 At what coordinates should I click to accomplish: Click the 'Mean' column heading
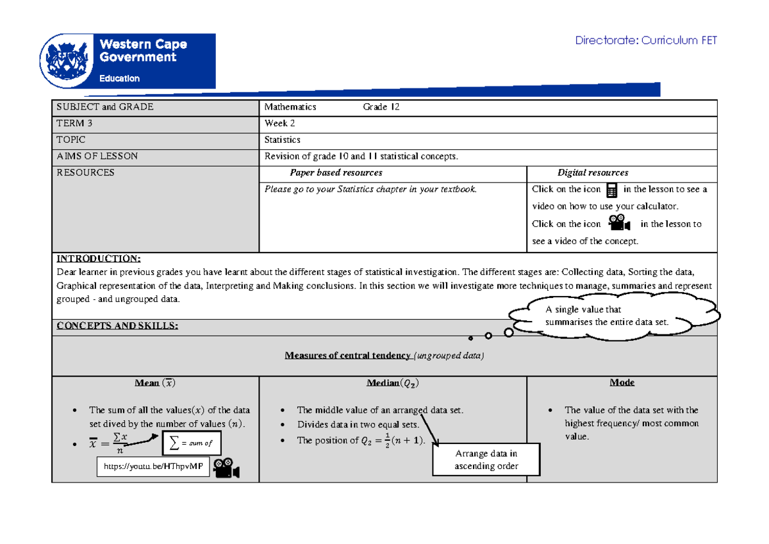155,383
